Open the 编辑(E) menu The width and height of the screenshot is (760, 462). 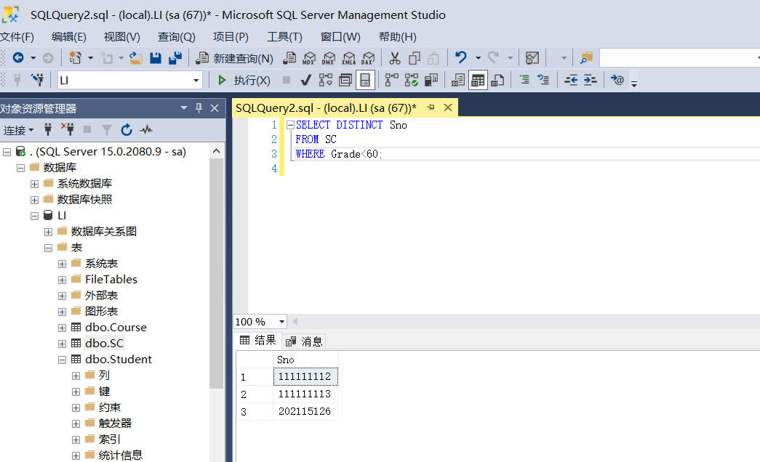tap(69, 37)
